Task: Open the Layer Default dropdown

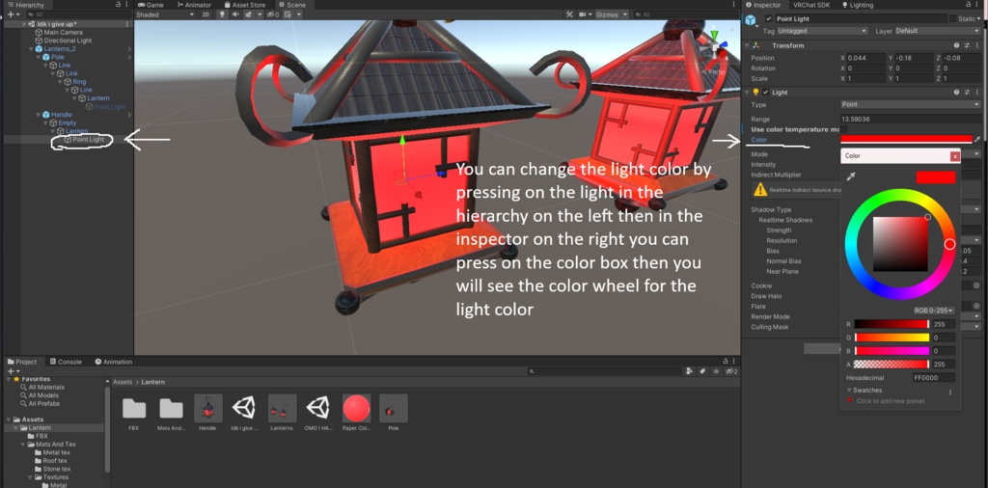Action: [x=937, y=31]
